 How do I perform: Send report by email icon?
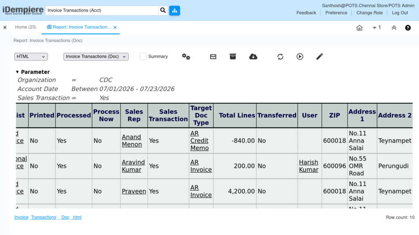(x=213, y=56)
